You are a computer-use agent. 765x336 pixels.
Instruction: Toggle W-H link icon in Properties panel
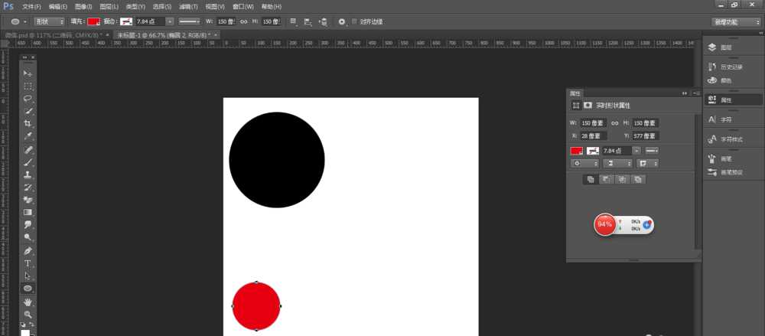616,123
